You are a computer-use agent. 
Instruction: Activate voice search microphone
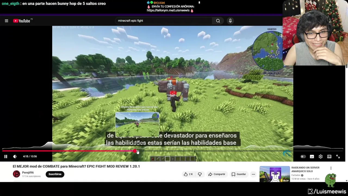click(230, 21)
